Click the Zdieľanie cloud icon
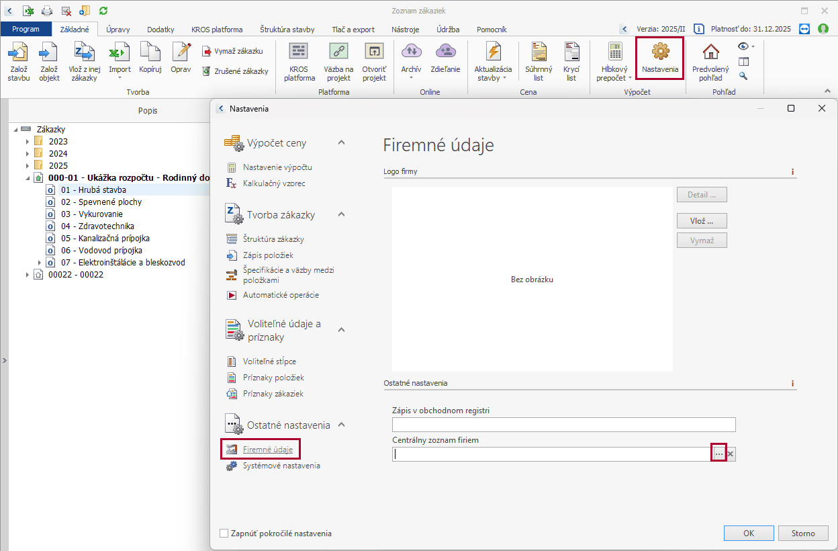This screenshot has width=838, height=551. tap(446, 52)
